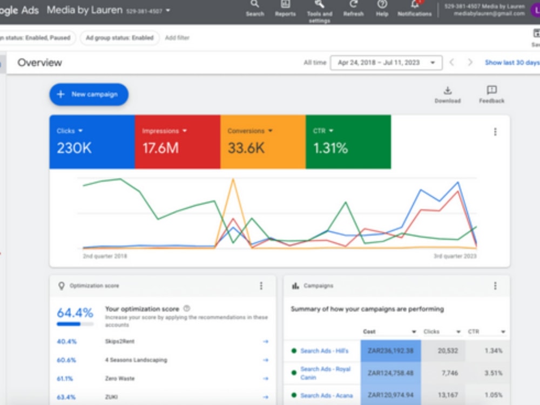Select the red Impressions 17.6M tile
Screen dimensions: 540x405
(177, 141)
